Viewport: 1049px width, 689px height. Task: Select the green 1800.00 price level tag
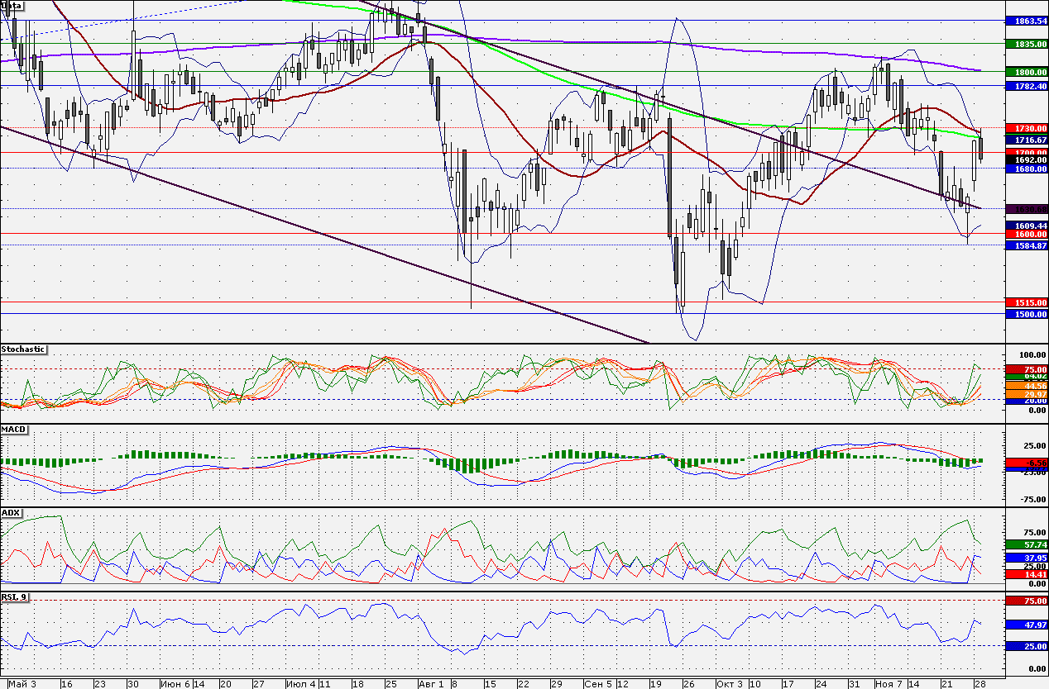pyautogui.click(x=1026, y=73)
